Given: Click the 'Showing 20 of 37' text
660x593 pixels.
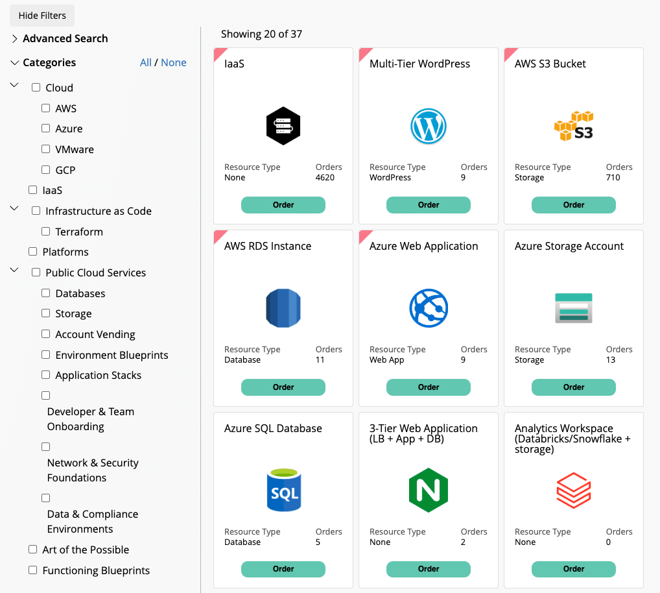Looking at the screenshot, I should tap(261, 34).
